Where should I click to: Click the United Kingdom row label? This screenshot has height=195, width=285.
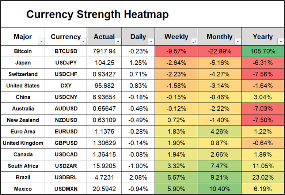(23, 143)
